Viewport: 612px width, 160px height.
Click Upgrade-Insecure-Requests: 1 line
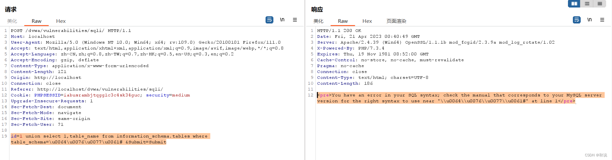52,101
